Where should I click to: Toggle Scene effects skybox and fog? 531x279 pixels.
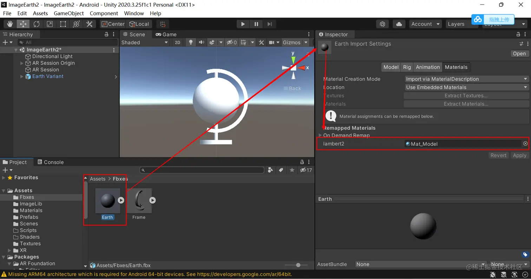[x=212, y=42]
